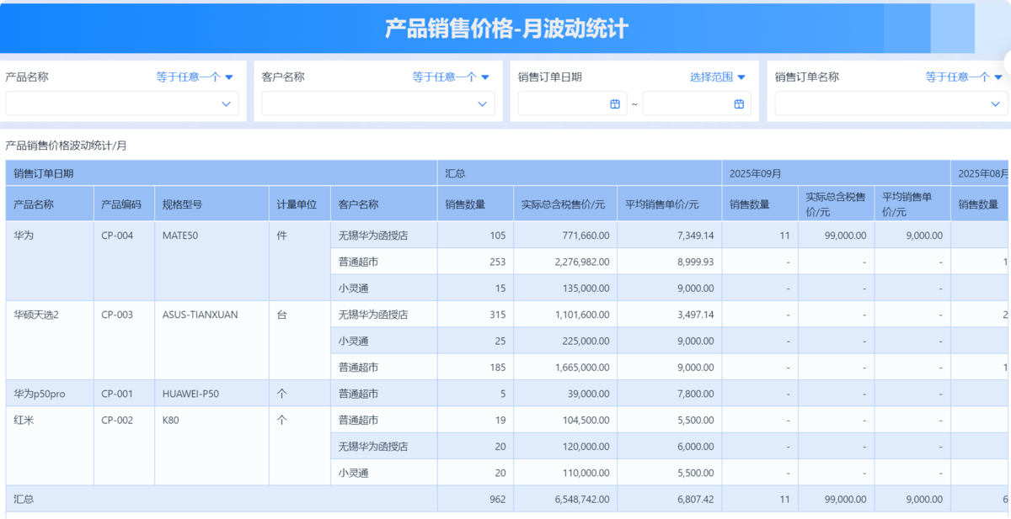Image resolution: width=1011 pixels, height=519 pixels.
Task: Open 客户名称 filter condition 等于任意一个
Action: (451, 77)
